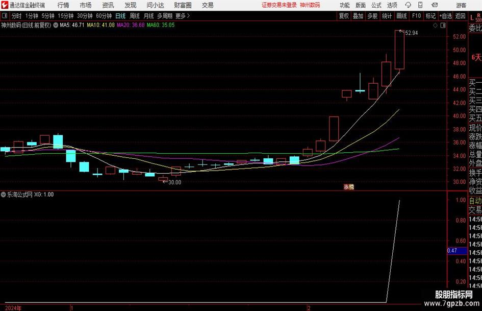482x311 pixels.
Task: Expand 乐淘公式网 indicator settings circle
Action: tap(4, 195)
